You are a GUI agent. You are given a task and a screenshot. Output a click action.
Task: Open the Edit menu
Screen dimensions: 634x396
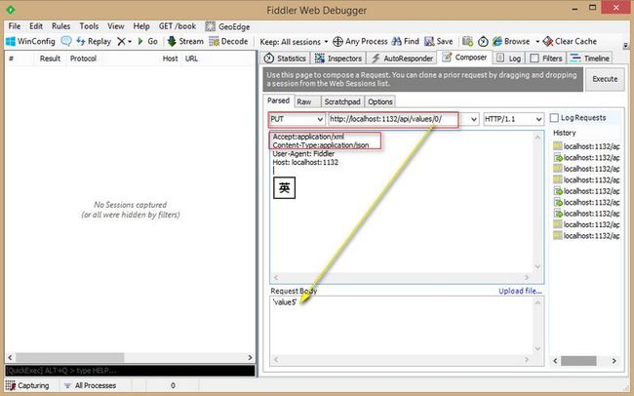click(36, 26)
